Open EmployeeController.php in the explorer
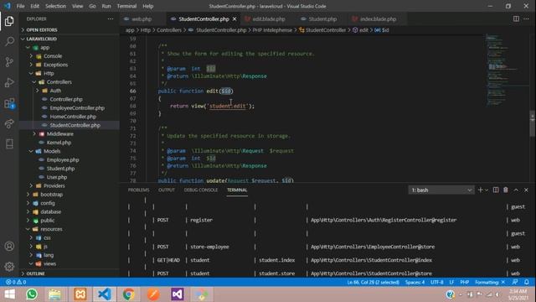The image size is (536, 302). [x=77, y=108]
